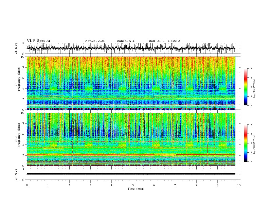Click the 'Time (min)' axis title
Image resolution: width=269 pixels, height=208 pixels.
tap(136, 189)
